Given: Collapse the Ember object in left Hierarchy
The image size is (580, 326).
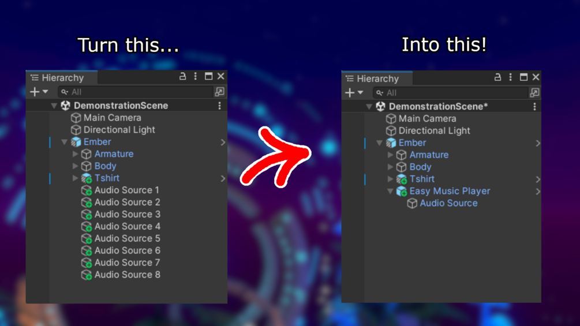Looking at the screenshot, I should click(65, 142).
